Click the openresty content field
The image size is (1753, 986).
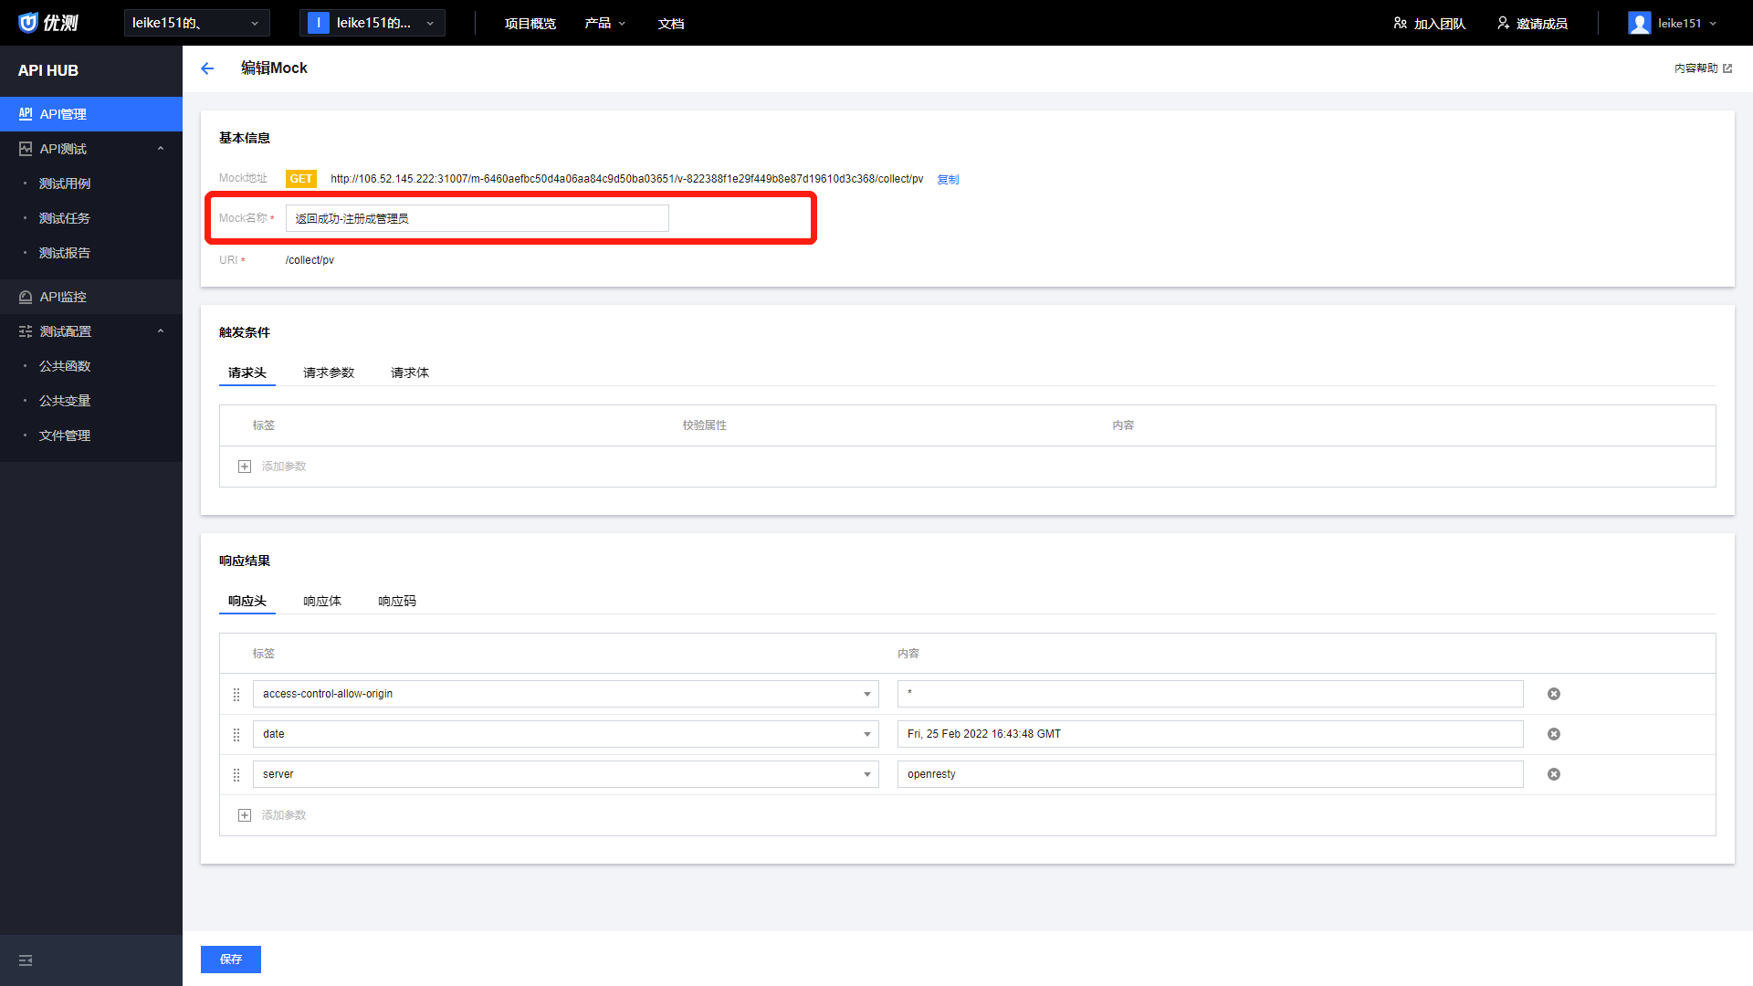[1210, 774]
